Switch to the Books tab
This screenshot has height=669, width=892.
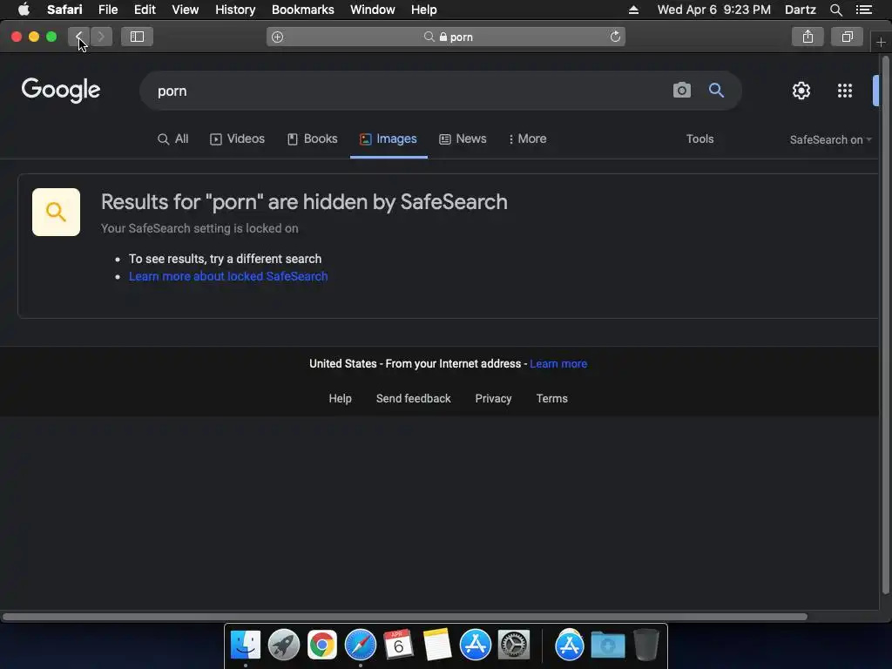pos(313,139)
